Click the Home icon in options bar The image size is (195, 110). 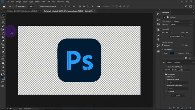point(4,6)
